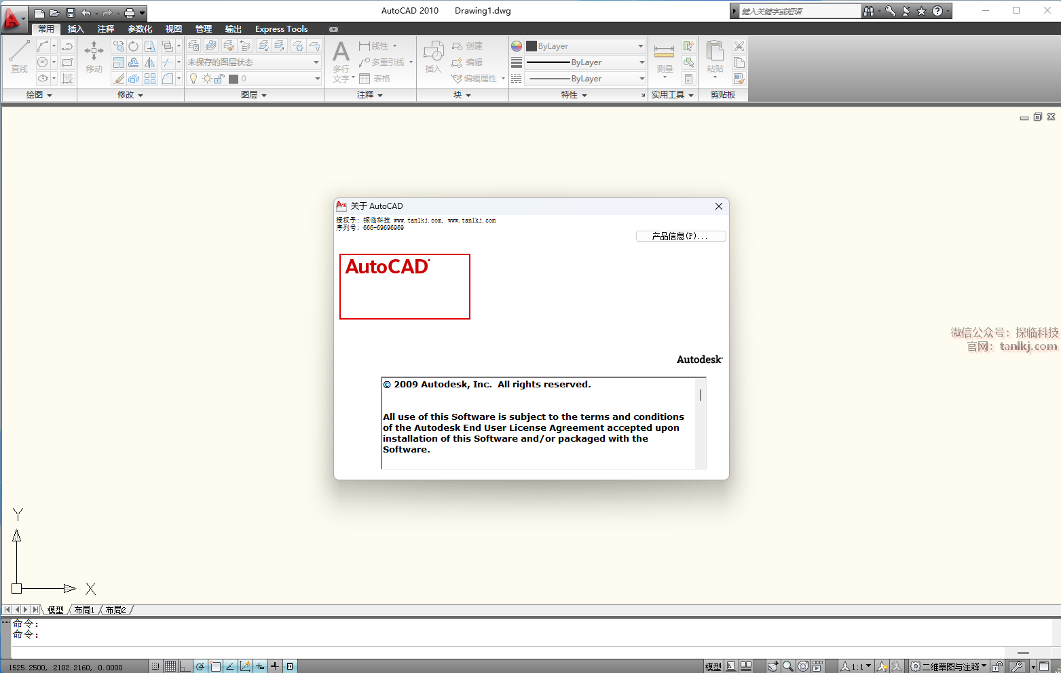
Task: Select the Line (直线) drawing tool
Action: coord(19,56)
